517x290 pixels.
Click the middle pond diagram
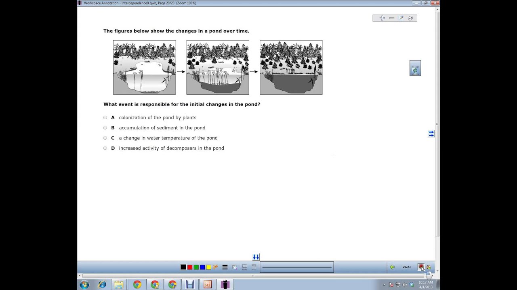click(x=218, y=67)
